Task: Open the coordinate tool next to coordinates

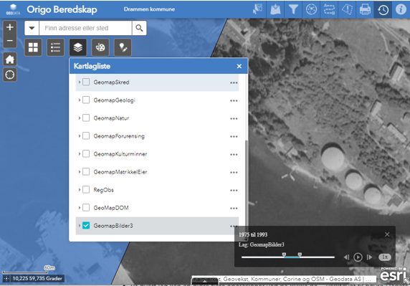Action: pos(6,279)
